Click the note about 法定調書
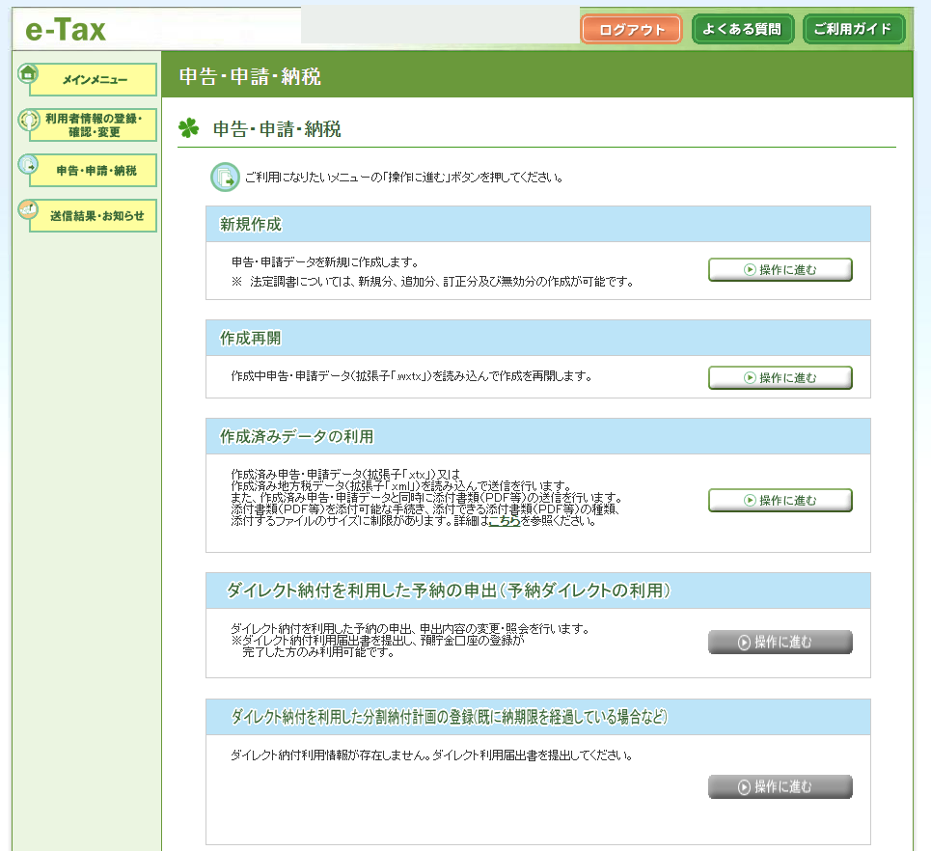 coord(433,282)
